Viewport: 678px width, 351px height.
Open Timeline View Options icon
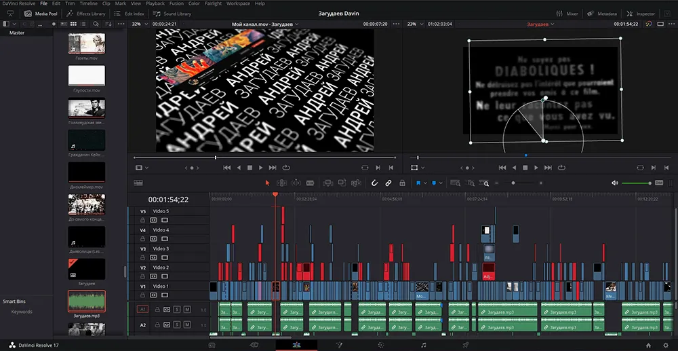[138, 183]
